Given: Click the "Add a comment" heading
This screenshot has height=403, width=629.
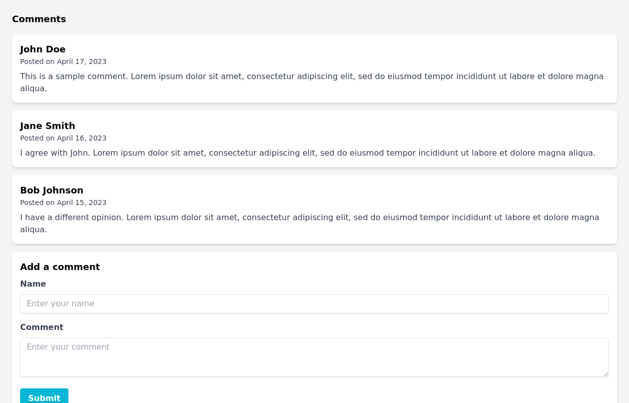Looking at the screenshot, I should pos(60,267).
